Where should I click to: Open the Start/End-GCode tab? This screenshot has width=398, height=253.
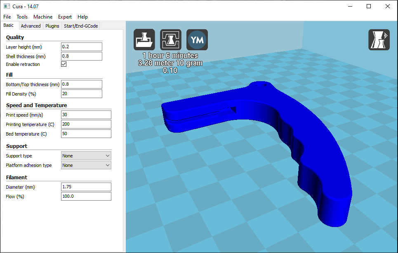[x=81, y=26]
